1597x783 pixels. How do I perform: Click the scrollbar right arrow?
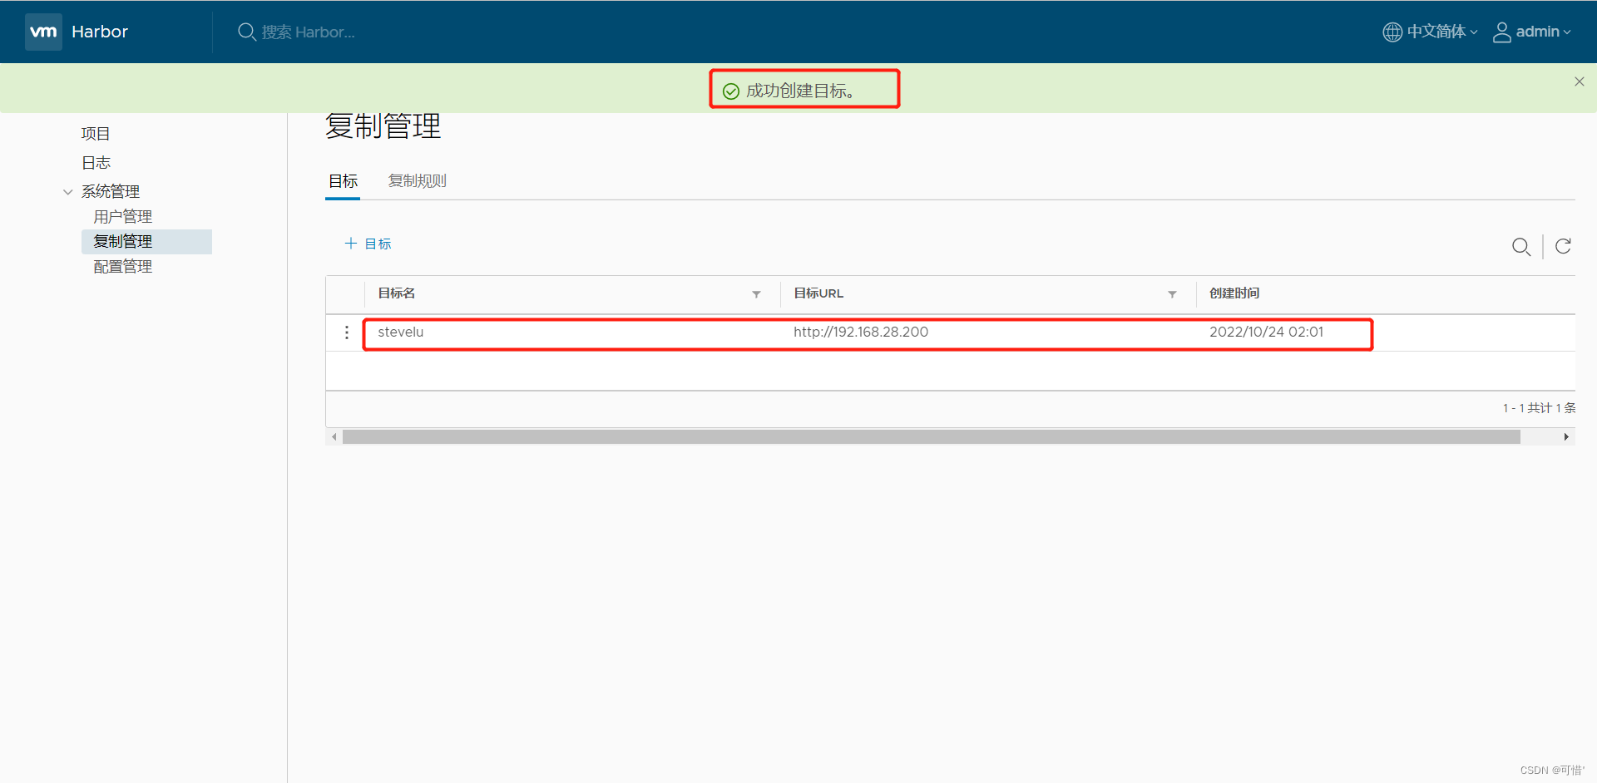click(x=1566, y=437)
